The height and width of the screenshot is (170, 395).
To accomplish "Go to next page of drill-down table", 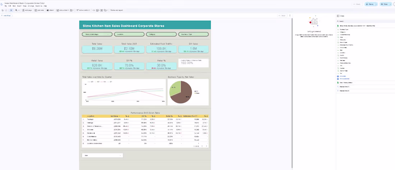I will (x=206, y=146).
